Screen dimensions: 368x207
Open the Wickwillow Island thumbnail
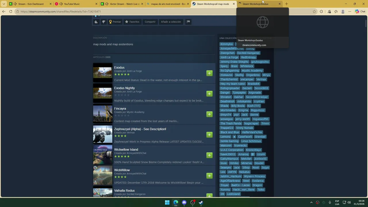pos(103,155)
